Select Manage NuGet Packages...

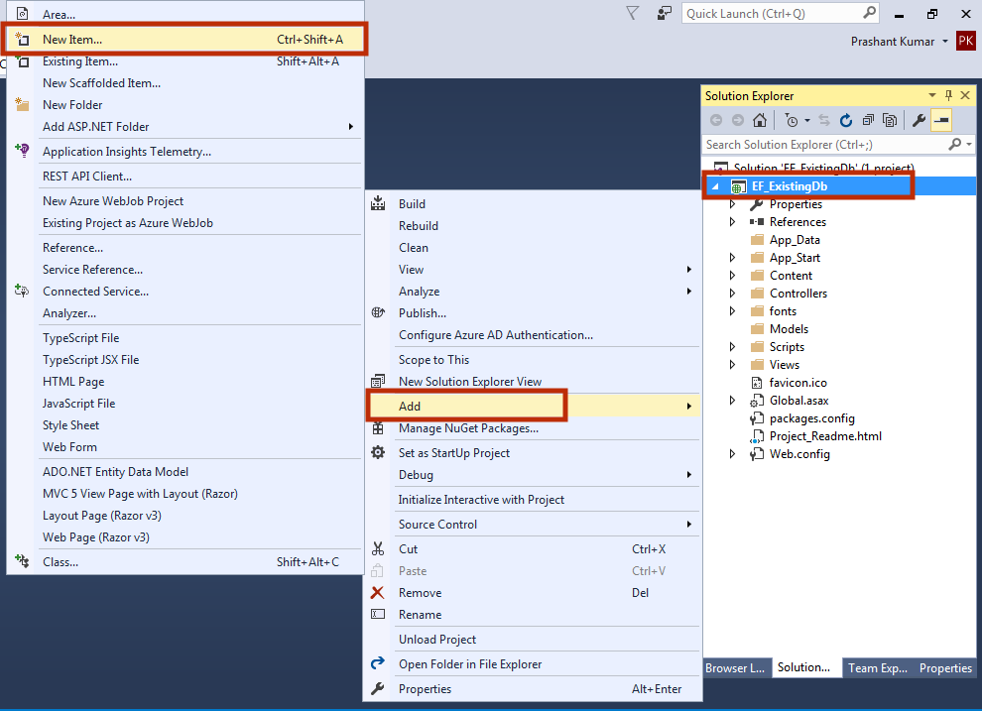pos(533,428)
